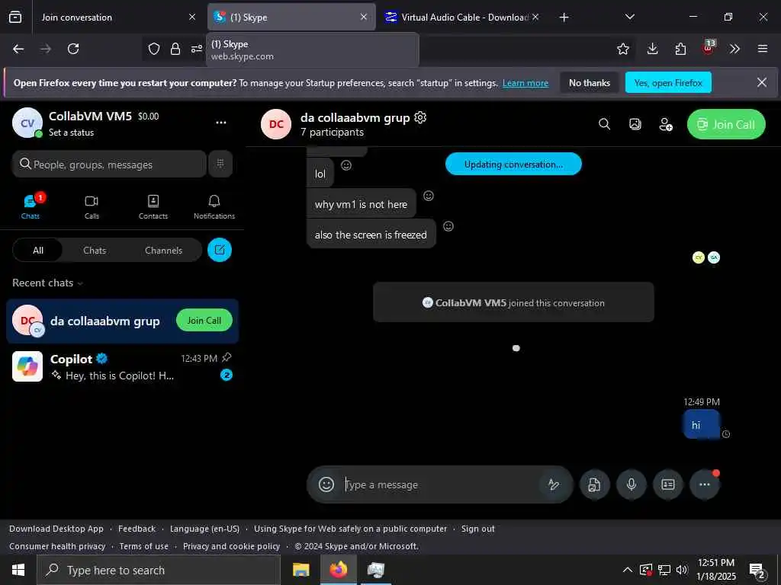Click the DC group avatar in header

pyautogui.click(x=276, y=124)
